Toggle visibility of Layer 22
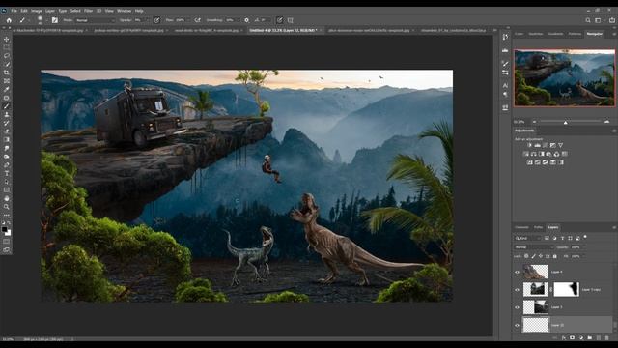 pyautogui.click(x=517, y=325)
